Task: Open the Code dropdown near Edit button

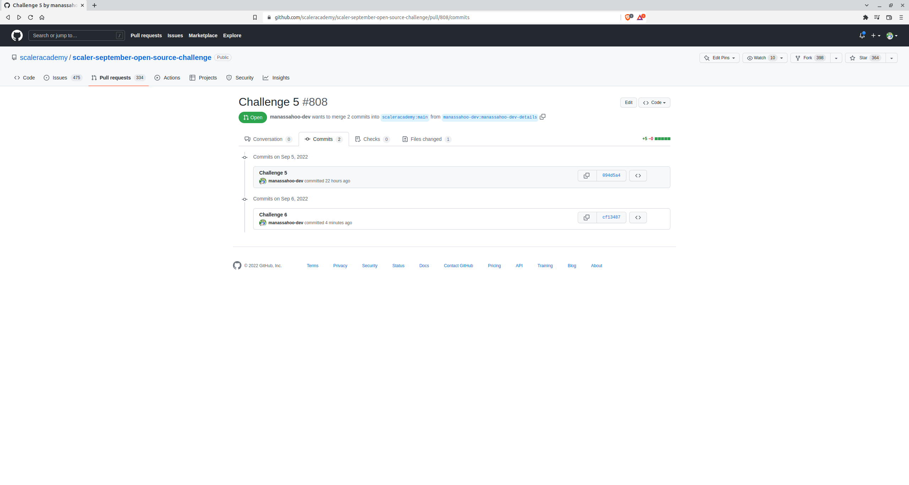Action: point(654,103)
